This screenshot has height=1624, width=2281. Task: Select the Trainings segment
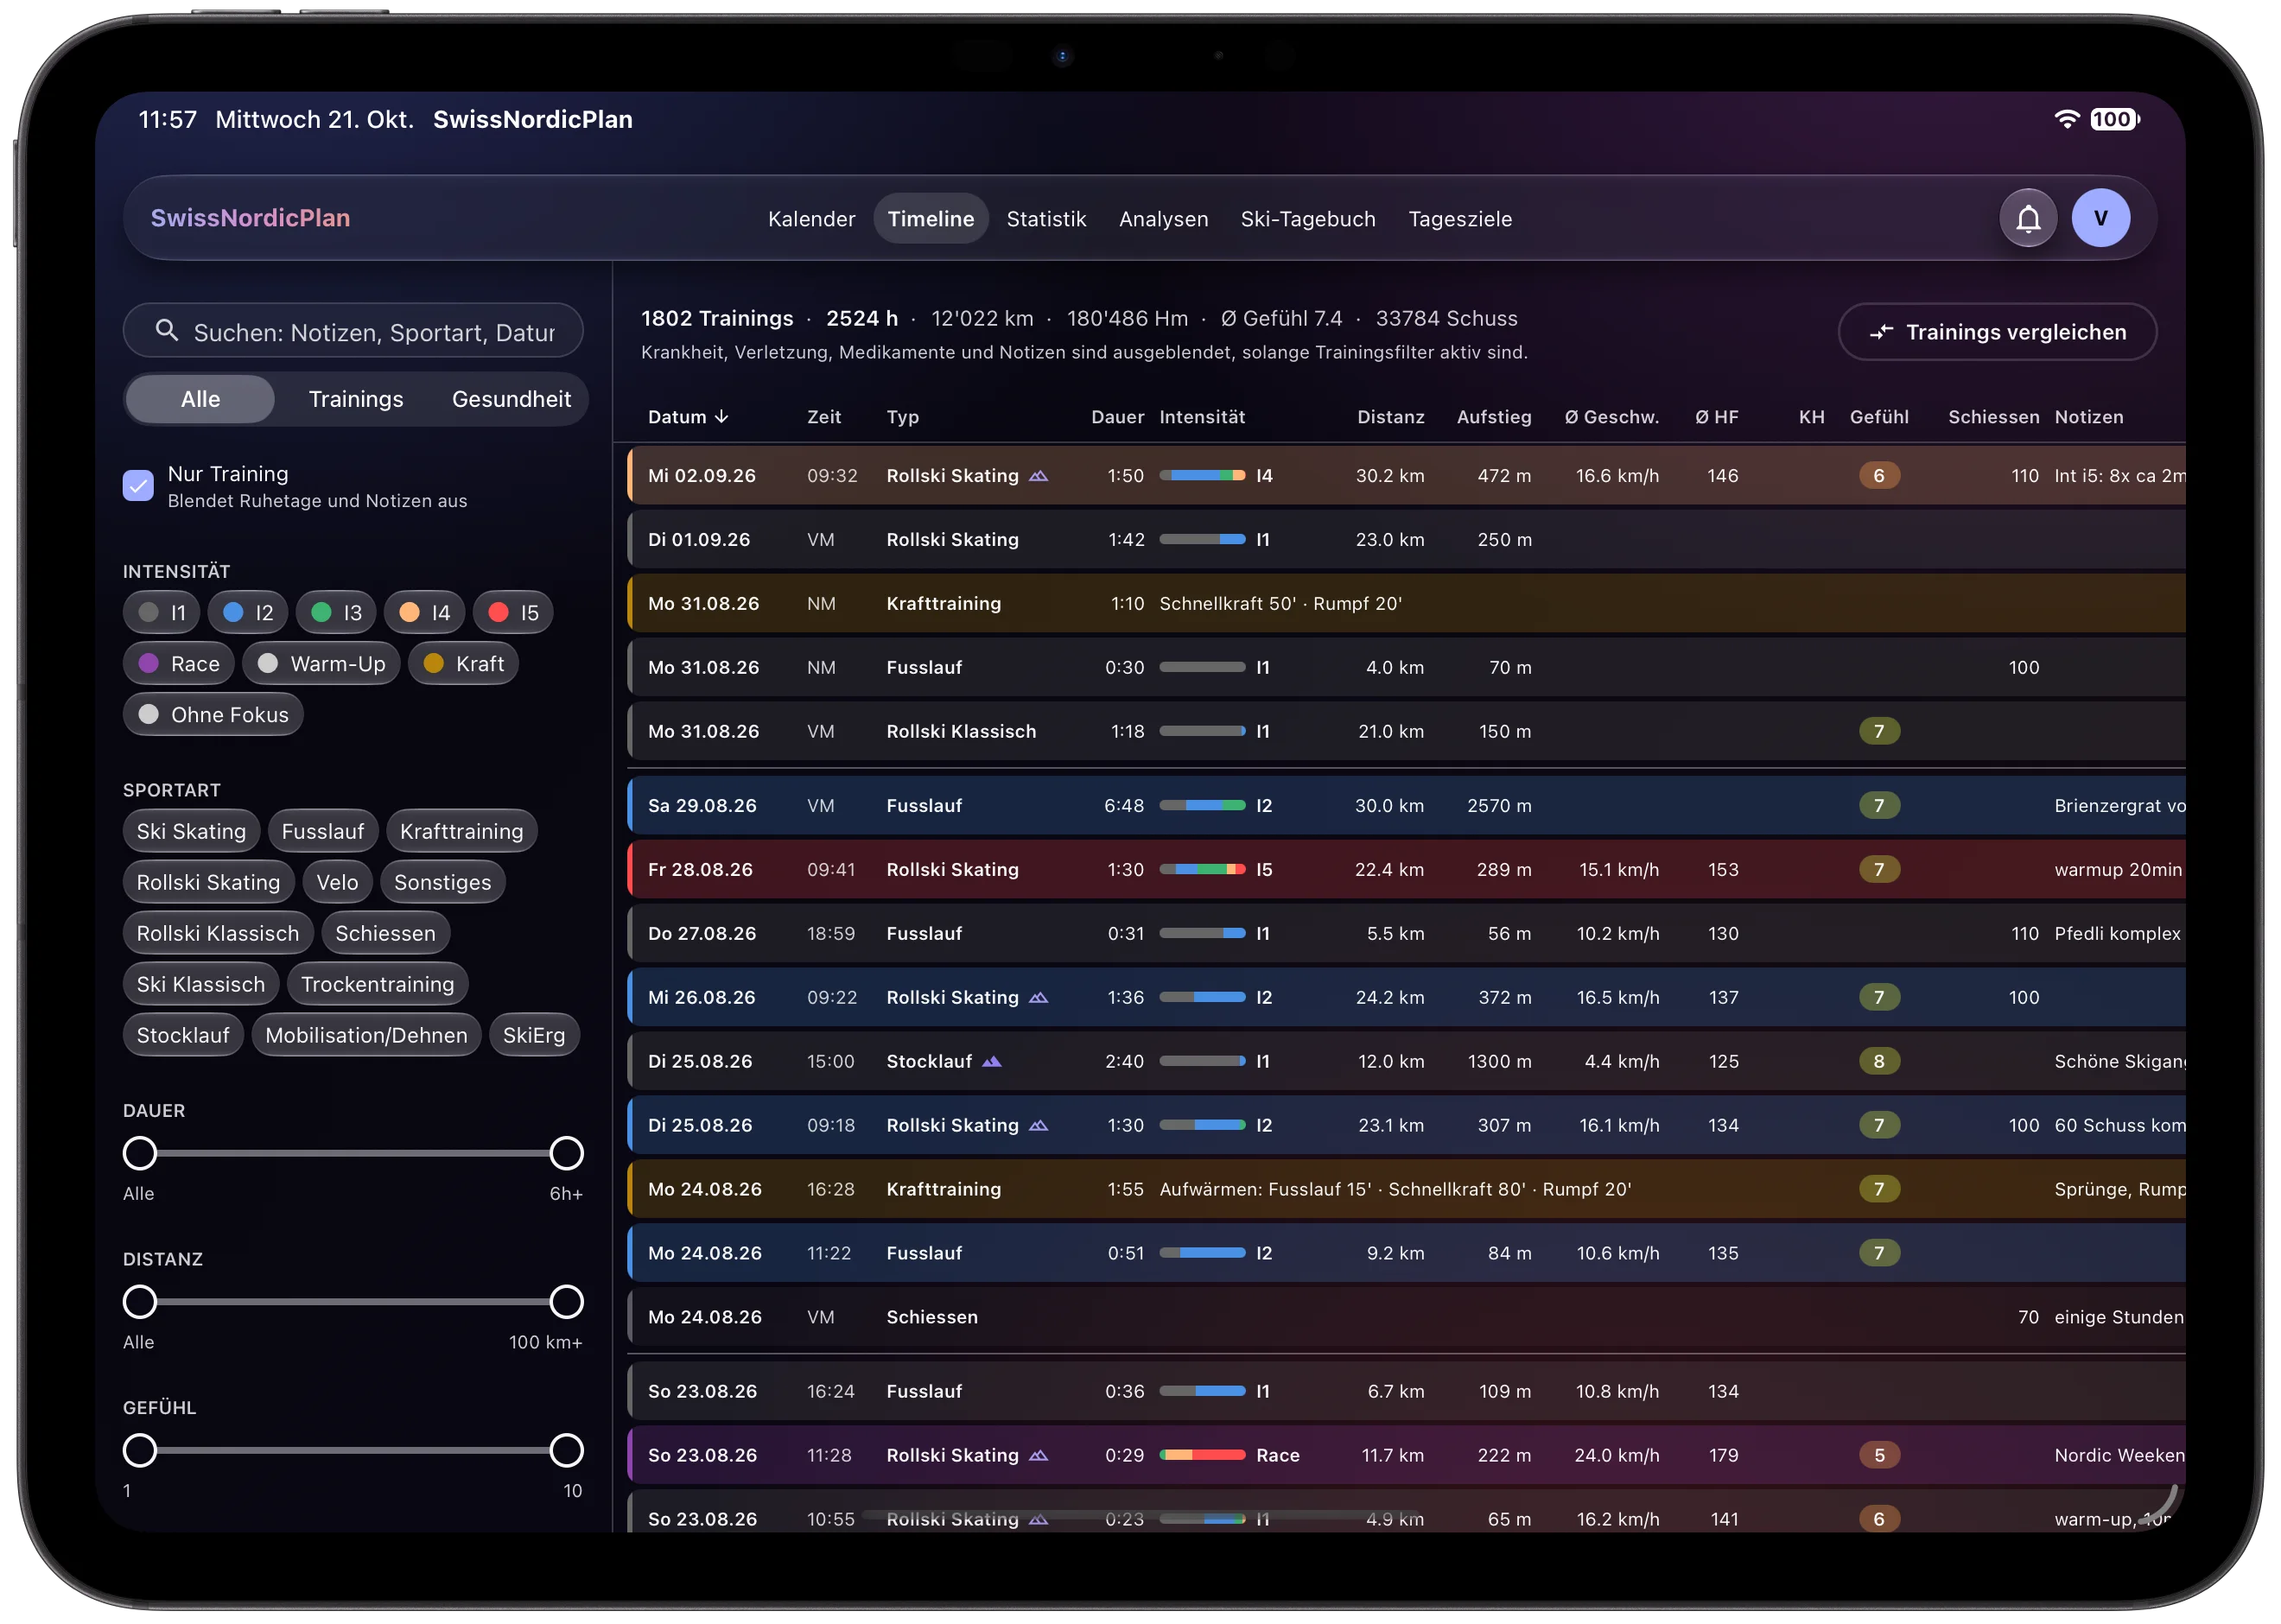tap(356, 399)
